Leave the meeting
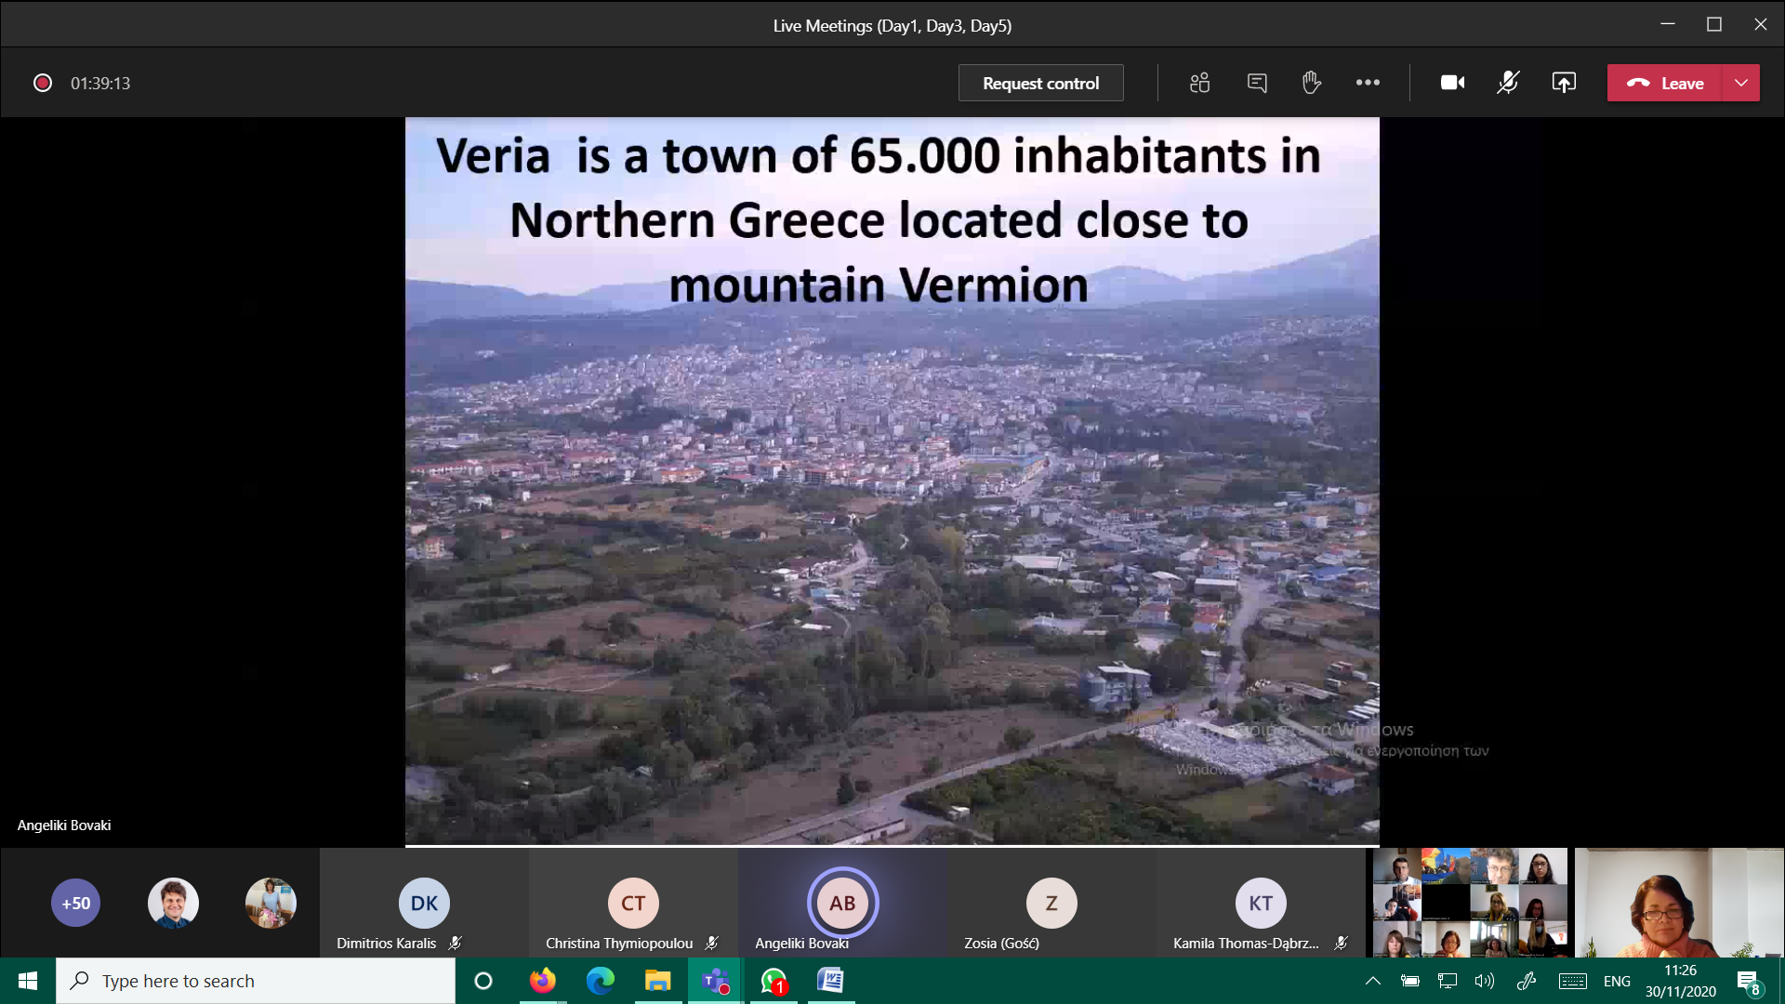Image resolution: width=1785 pixels, height=1004 pixels. pyautogui.click(x=1665, y=83)
